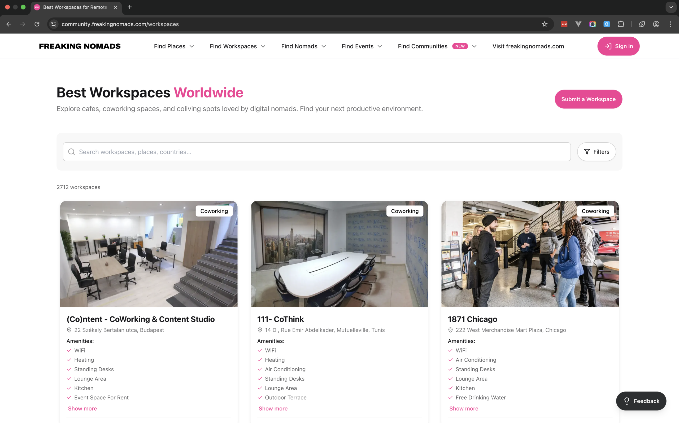Open the 111- CoThink workspace photo
This screenshot has width=679, height=423.
(x=339, y=254)
